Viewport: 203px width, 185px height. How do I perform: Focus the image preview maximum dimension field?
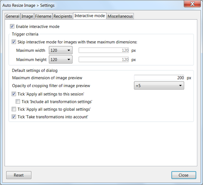tap(159, 78)
